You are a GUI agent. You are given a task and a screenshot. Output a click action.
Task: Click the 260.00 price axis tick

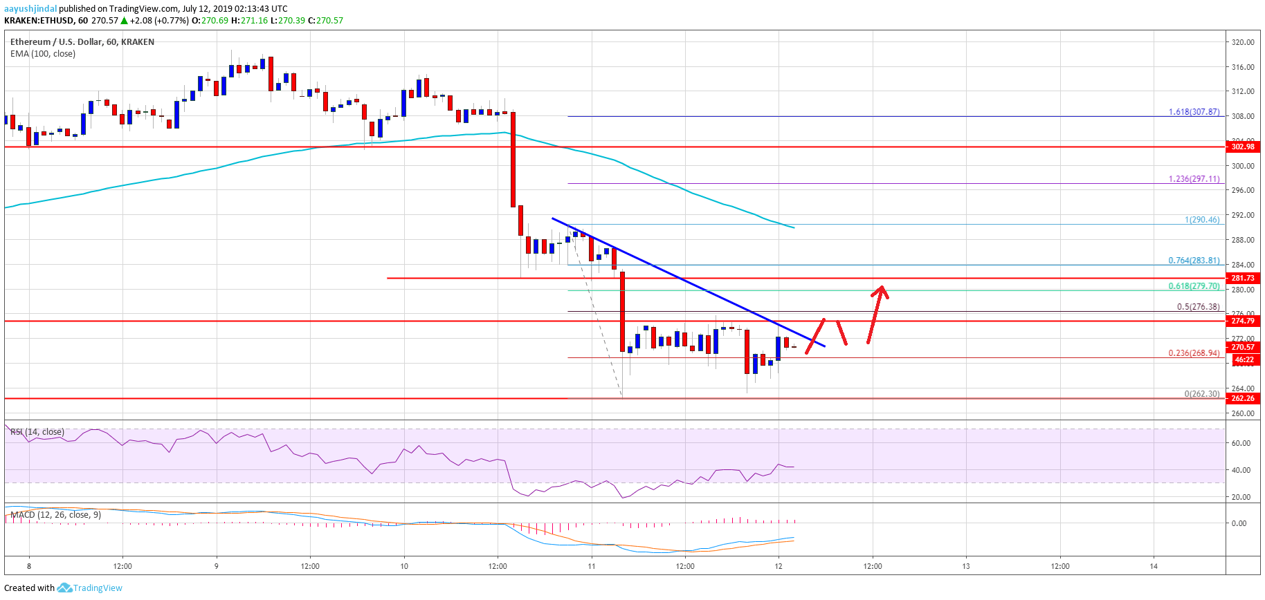point(1243,413)
